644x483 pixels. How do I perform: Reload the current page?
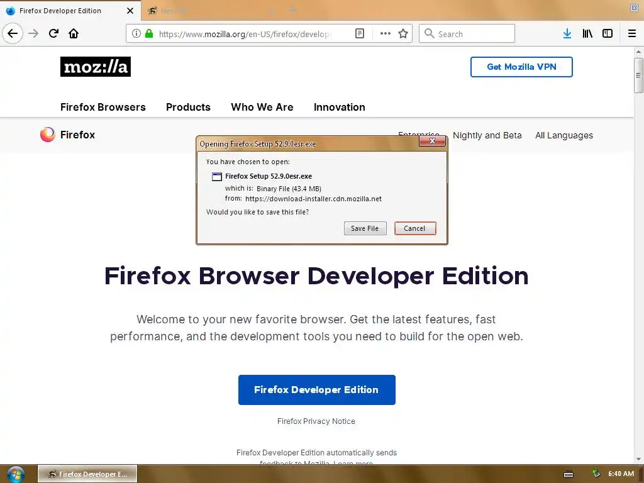click(x=53, y=33)
